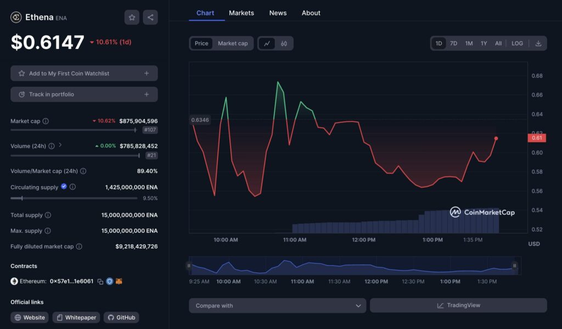Switch to the line chart view icon
Screen dimensions: 562x329
267,43
